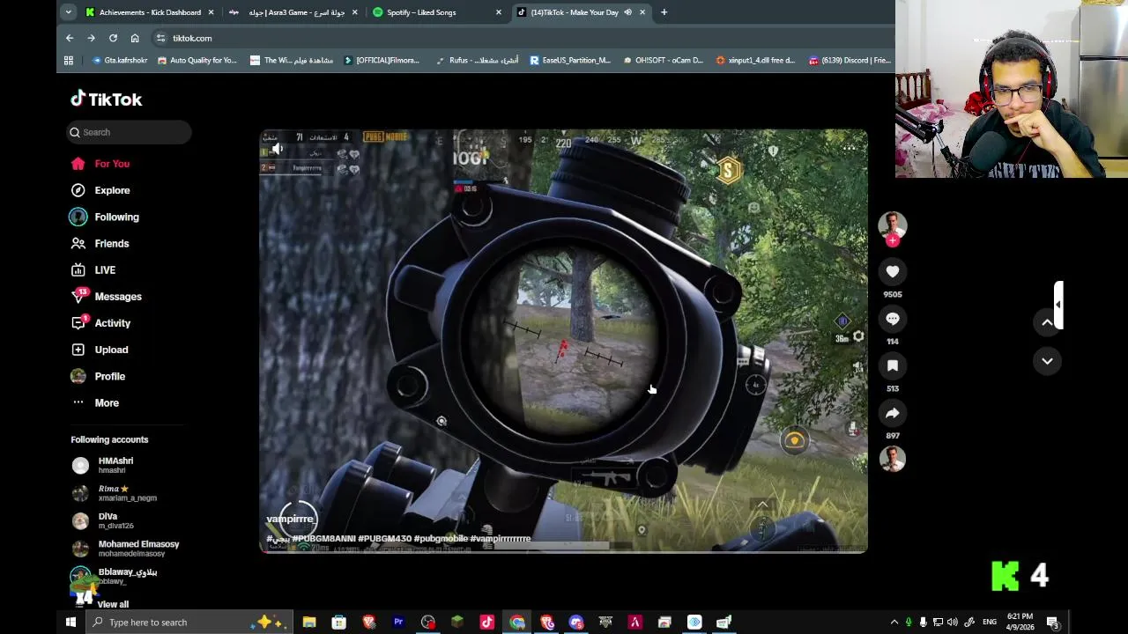
Task: Close the Spotify – Liked Songs tab
Action: coord(499,12)
